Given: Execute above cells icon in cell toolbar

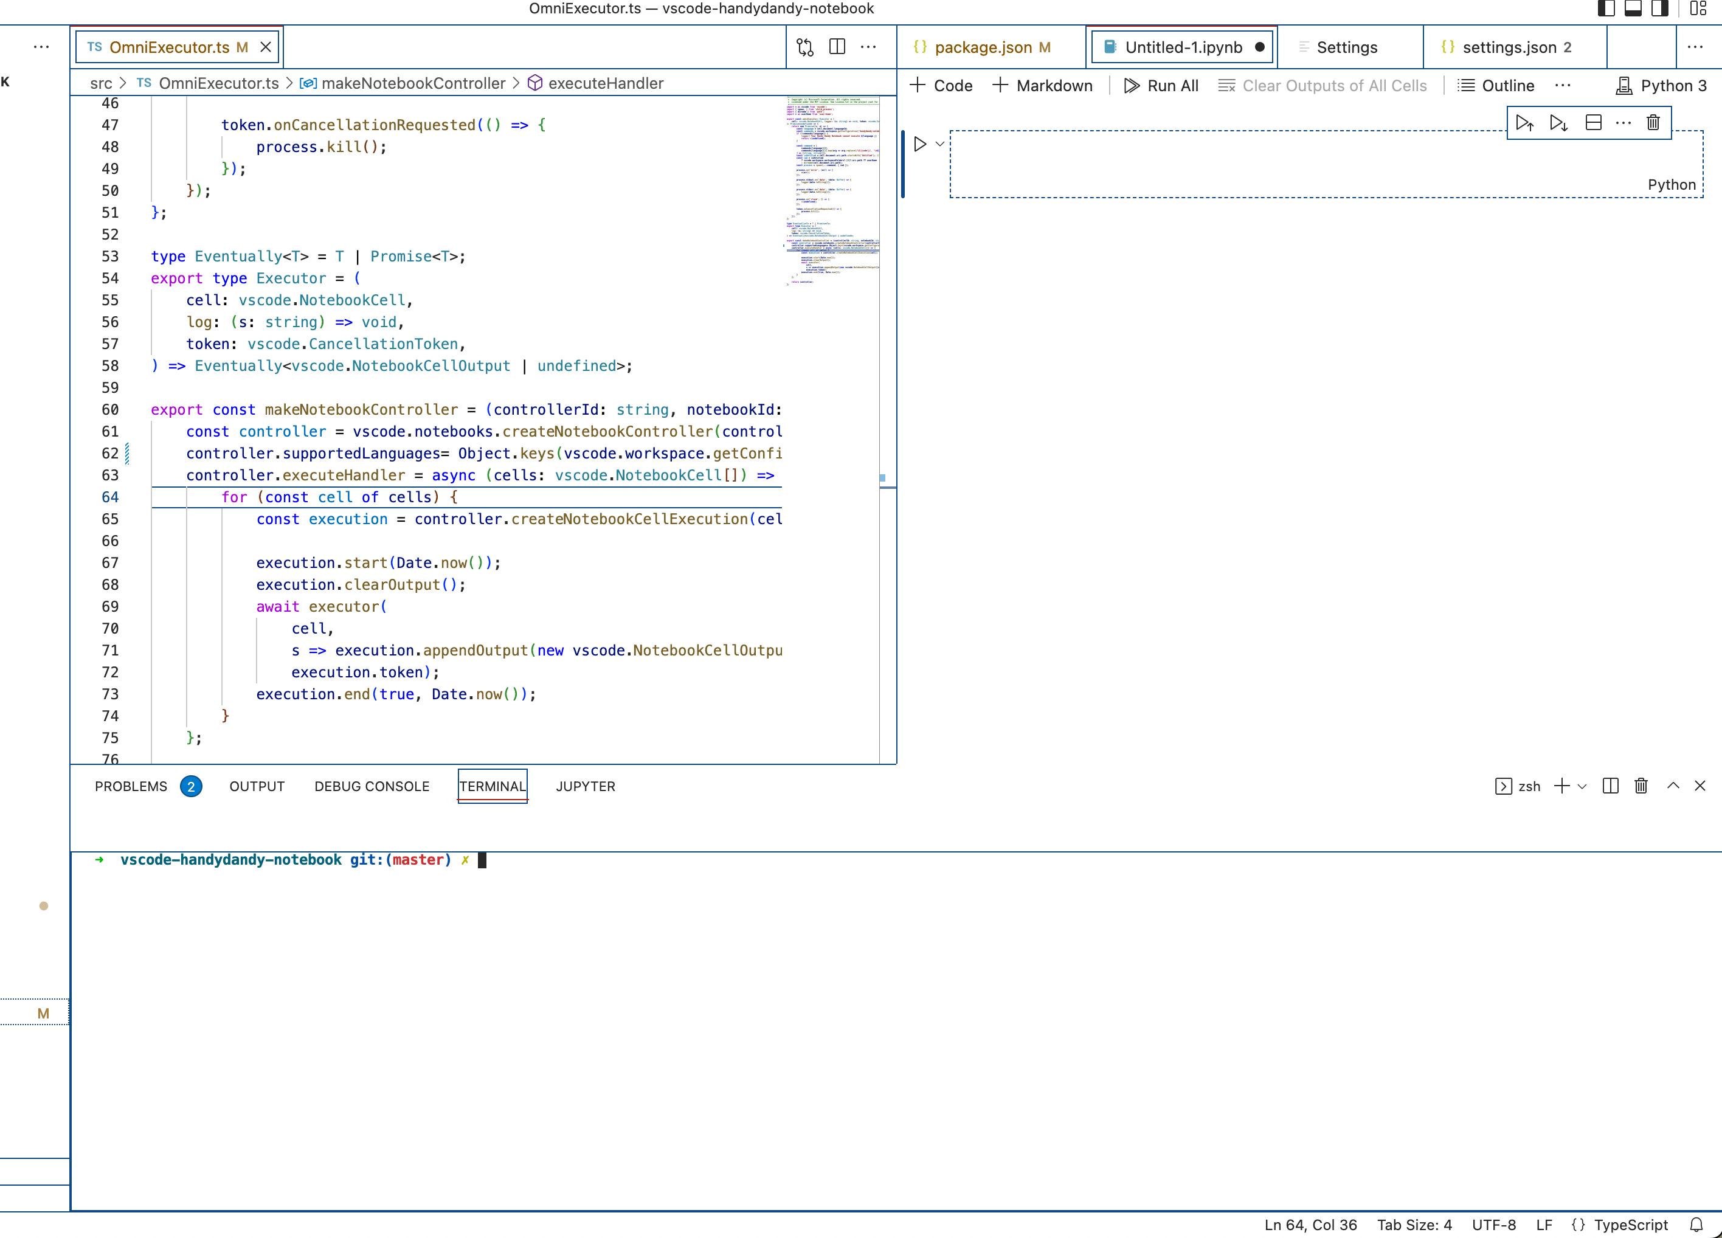Looking at the screenshot, I should [1524, 123].
